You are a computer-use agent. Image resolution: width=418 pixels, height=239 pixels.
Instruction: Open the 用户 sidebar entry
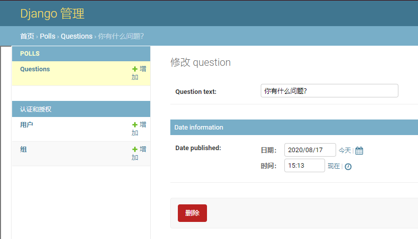27,125
